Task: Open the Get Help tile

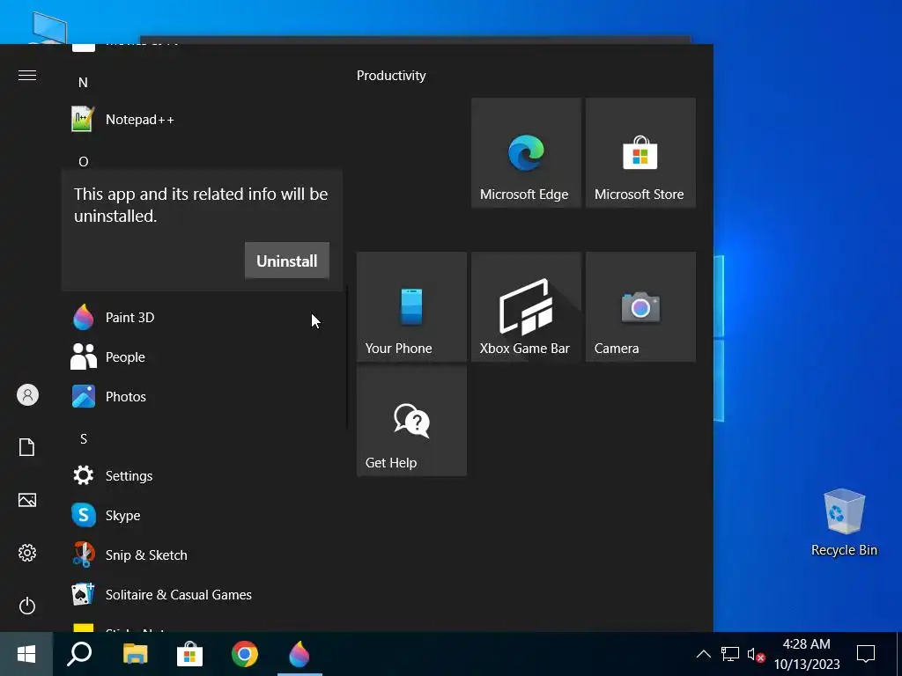Action: pos(411,421)
